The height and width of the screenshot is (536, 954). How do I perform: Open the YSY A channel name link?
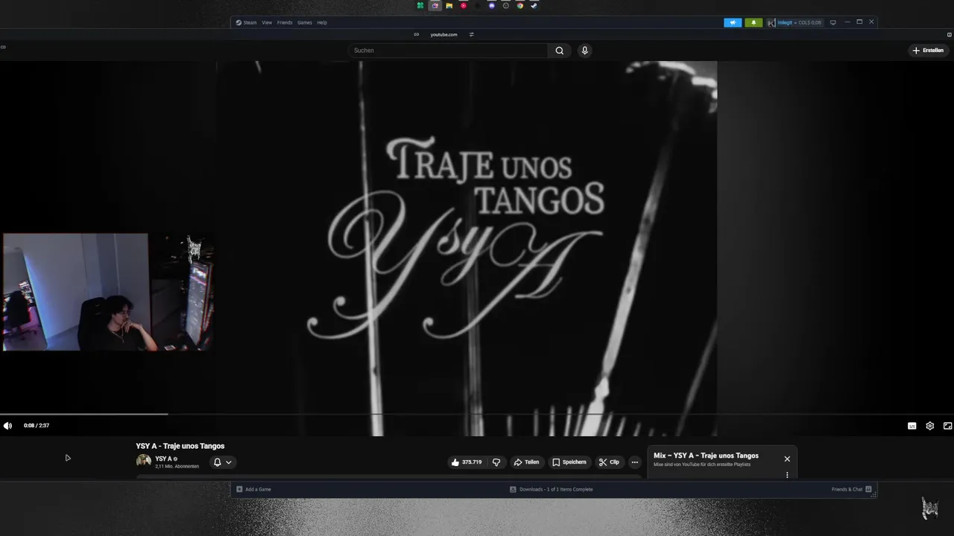tap(164, 459)
